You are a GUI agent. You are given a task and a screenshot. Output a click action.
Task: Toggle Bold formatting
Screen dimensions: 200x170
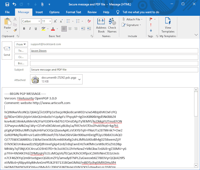[24, 28]
